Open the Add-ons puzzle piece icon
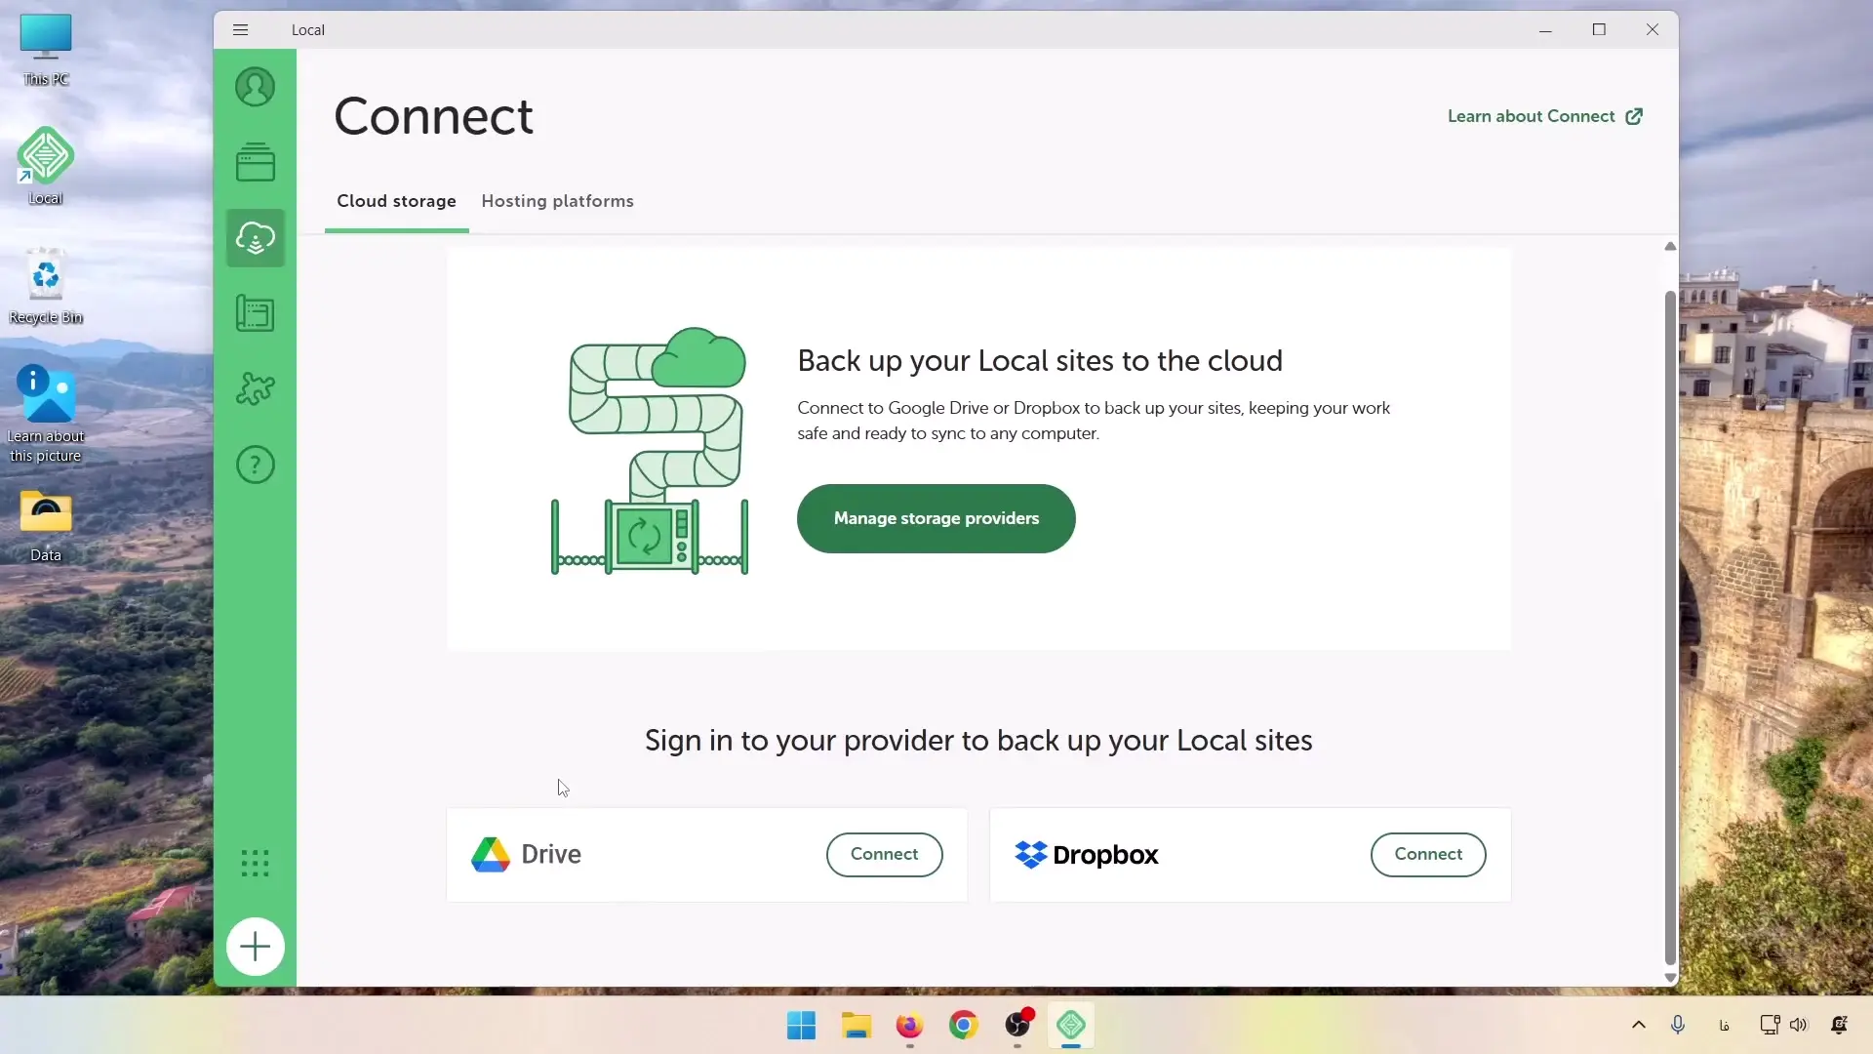 pos(255,388)
